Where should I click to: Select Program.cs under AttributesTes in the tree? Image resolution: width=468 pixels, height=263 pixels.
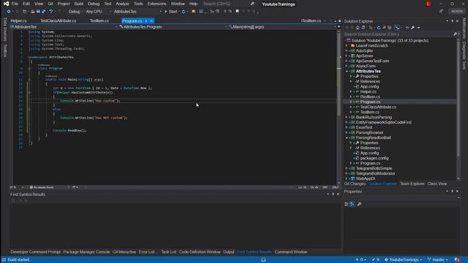pyautogui.click(x=370, y=102)
